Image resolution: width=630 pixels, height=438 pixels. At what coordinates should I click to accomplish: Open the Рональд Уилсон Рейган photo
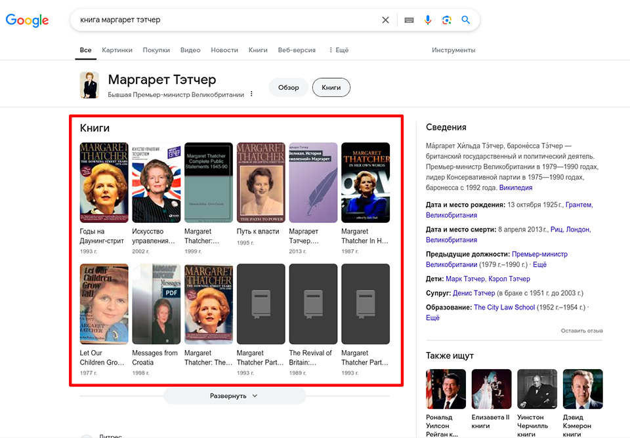(x=446, y=389)
